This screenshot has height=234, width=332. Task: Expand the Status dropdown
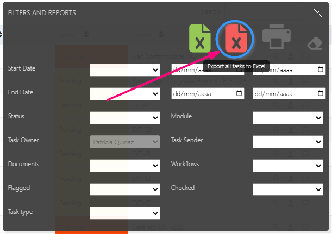pos(125,118)
